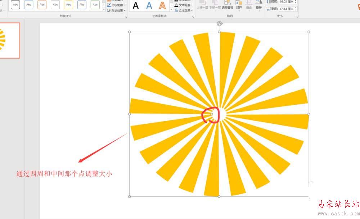Click the top-middle sizing handle
Screen dimensions: 360x219
(219, 32)
